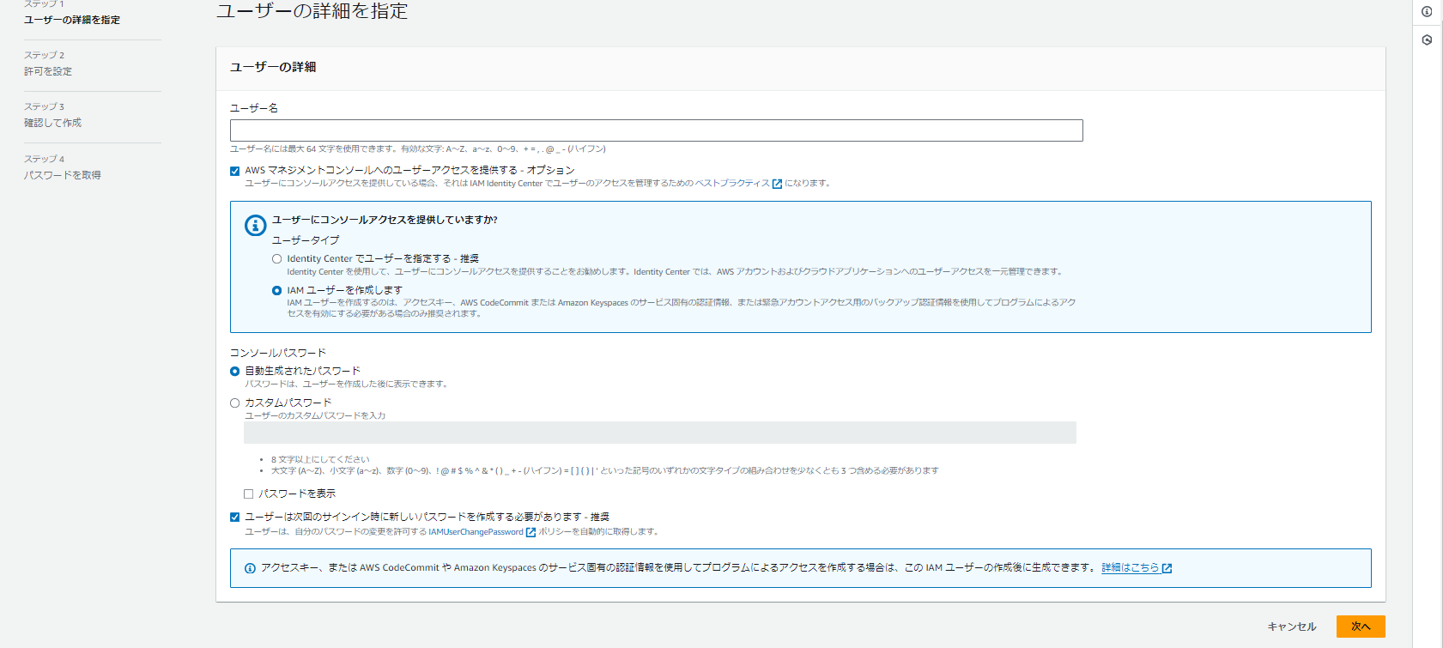Click the 8 文字以上にしてください hint

(320, 459)
